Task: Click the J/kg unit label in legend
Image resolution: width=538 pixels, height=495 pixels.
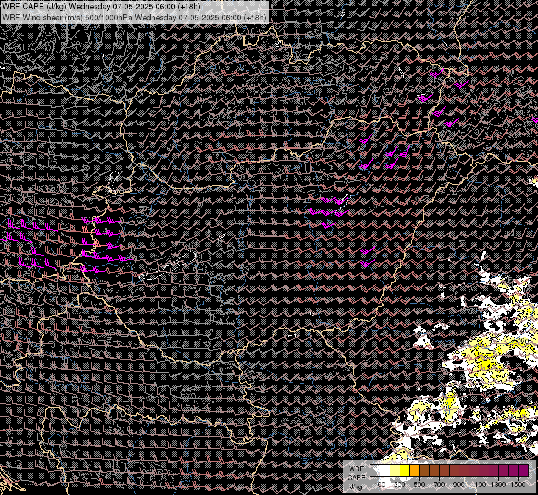Action: [x=356, y=487]
